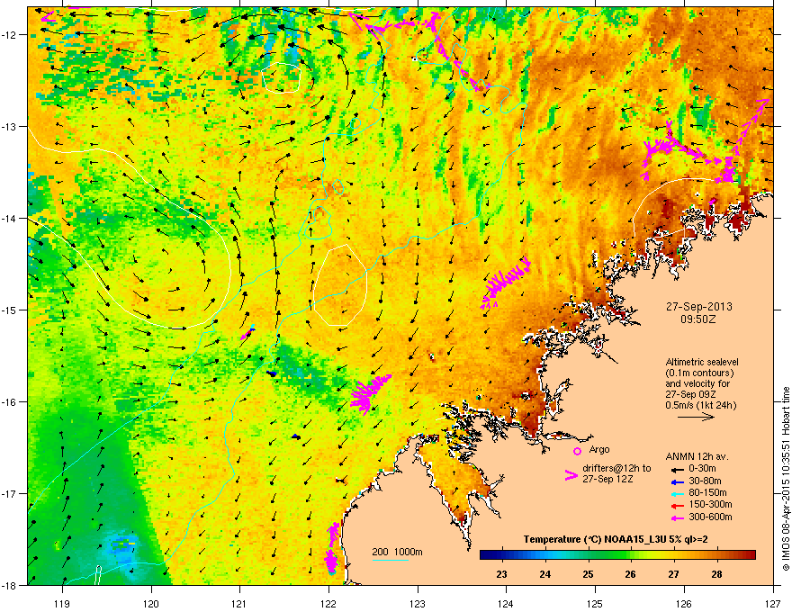The image size is (792, 612).
Task: Click the red 150-300m ANMN arrow symbol
Action: point(678,506)
